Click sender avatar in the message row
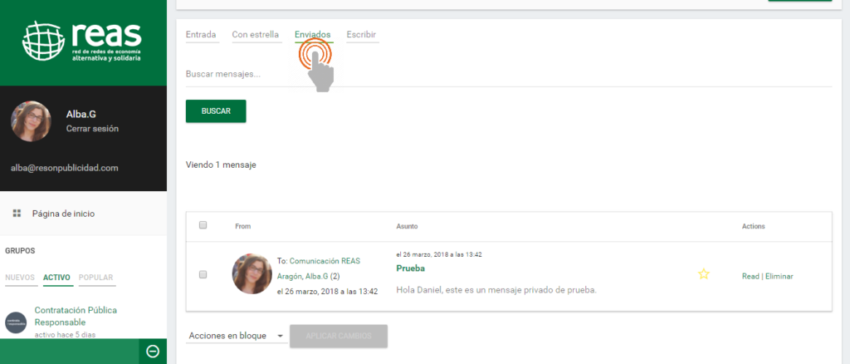The width and height of the screenshot is (850, 364). 252,274
